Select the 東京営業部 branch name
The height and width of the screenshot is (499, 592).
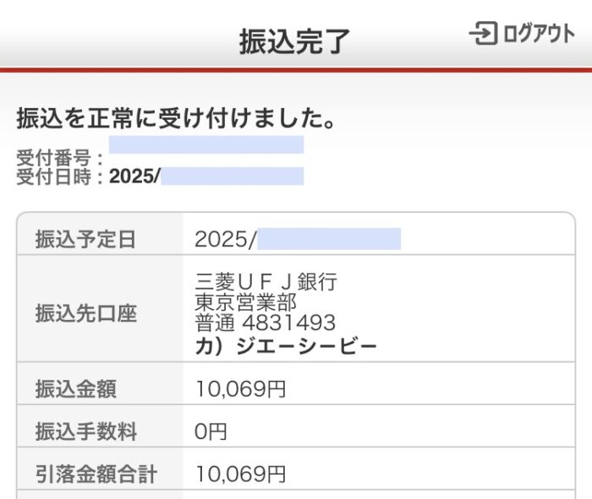pos(246,302)
